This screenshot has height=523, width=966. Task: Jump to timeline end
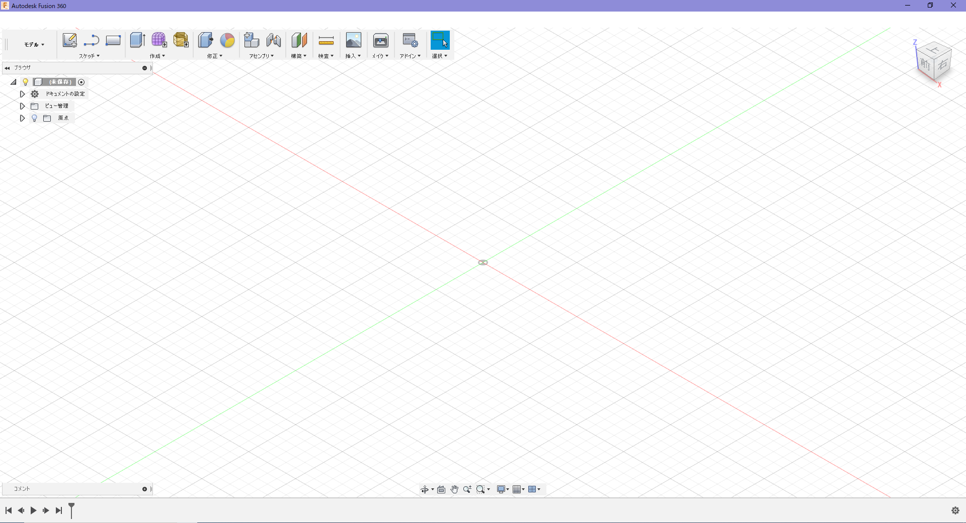59,510
